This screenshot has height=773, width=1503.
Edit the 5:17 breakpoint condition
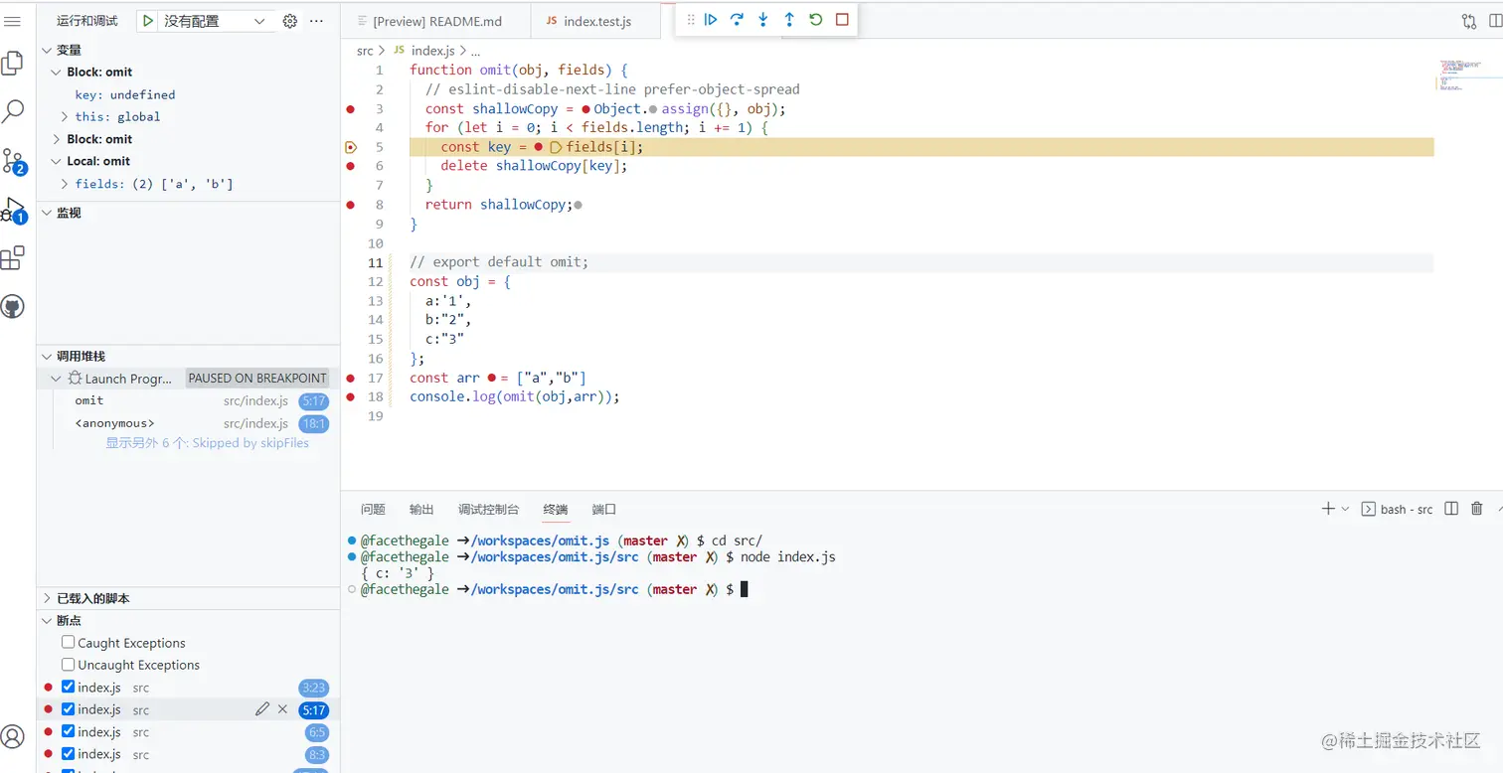262,709
